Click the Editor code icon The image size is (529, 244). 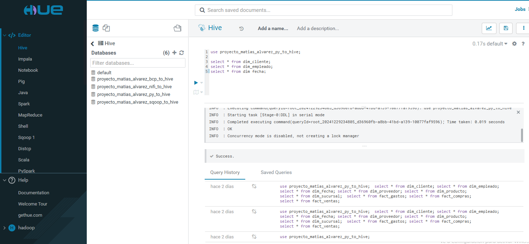12,35
